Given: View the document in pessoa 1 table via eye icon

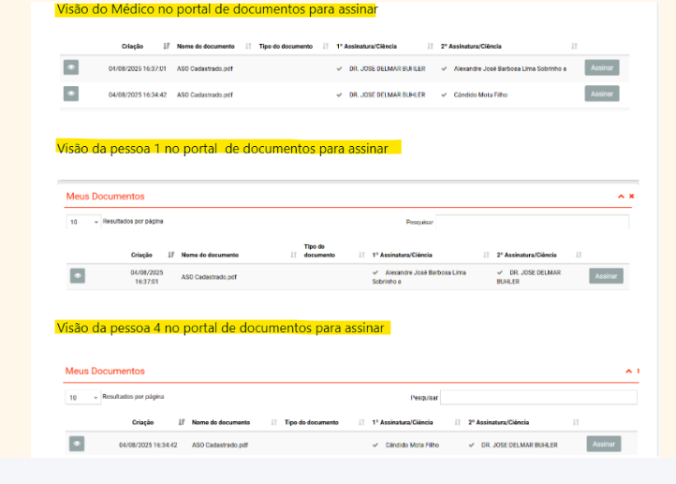Looking at the screenshot, I should [x=78, y=275].
